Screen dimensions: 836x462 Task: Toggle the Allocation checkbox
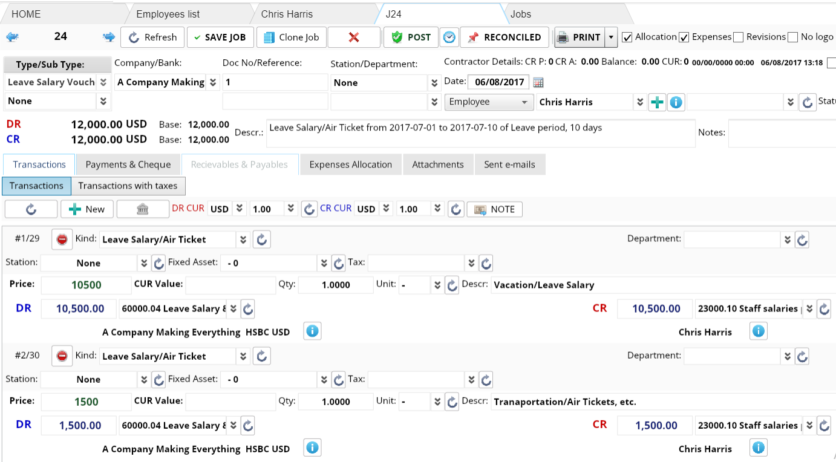pyautogui.click(x=627, y=37)
